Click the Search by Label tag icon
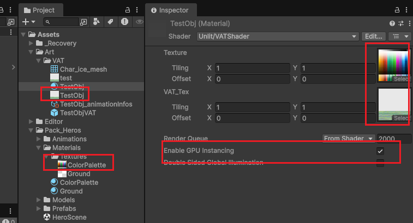 tap(110, 22)
